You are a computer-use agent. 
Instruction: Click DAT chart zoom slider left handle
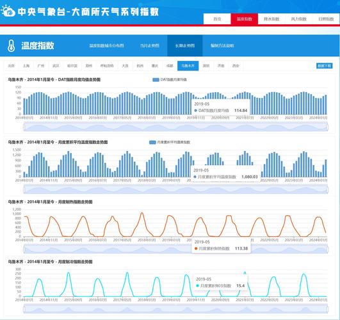pyautogui.click(x=24, y=127)
